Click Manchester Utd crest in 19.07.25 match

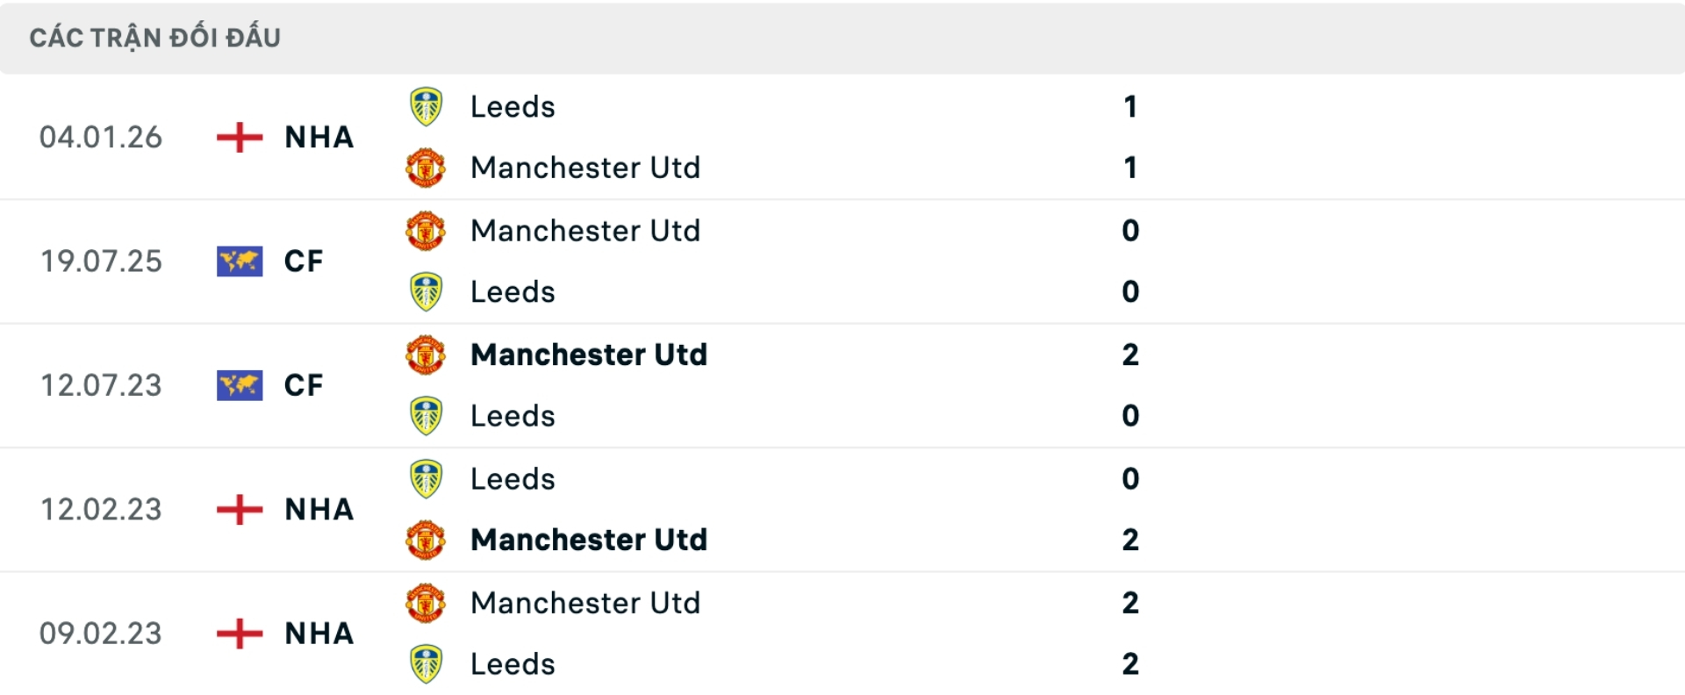426,231
